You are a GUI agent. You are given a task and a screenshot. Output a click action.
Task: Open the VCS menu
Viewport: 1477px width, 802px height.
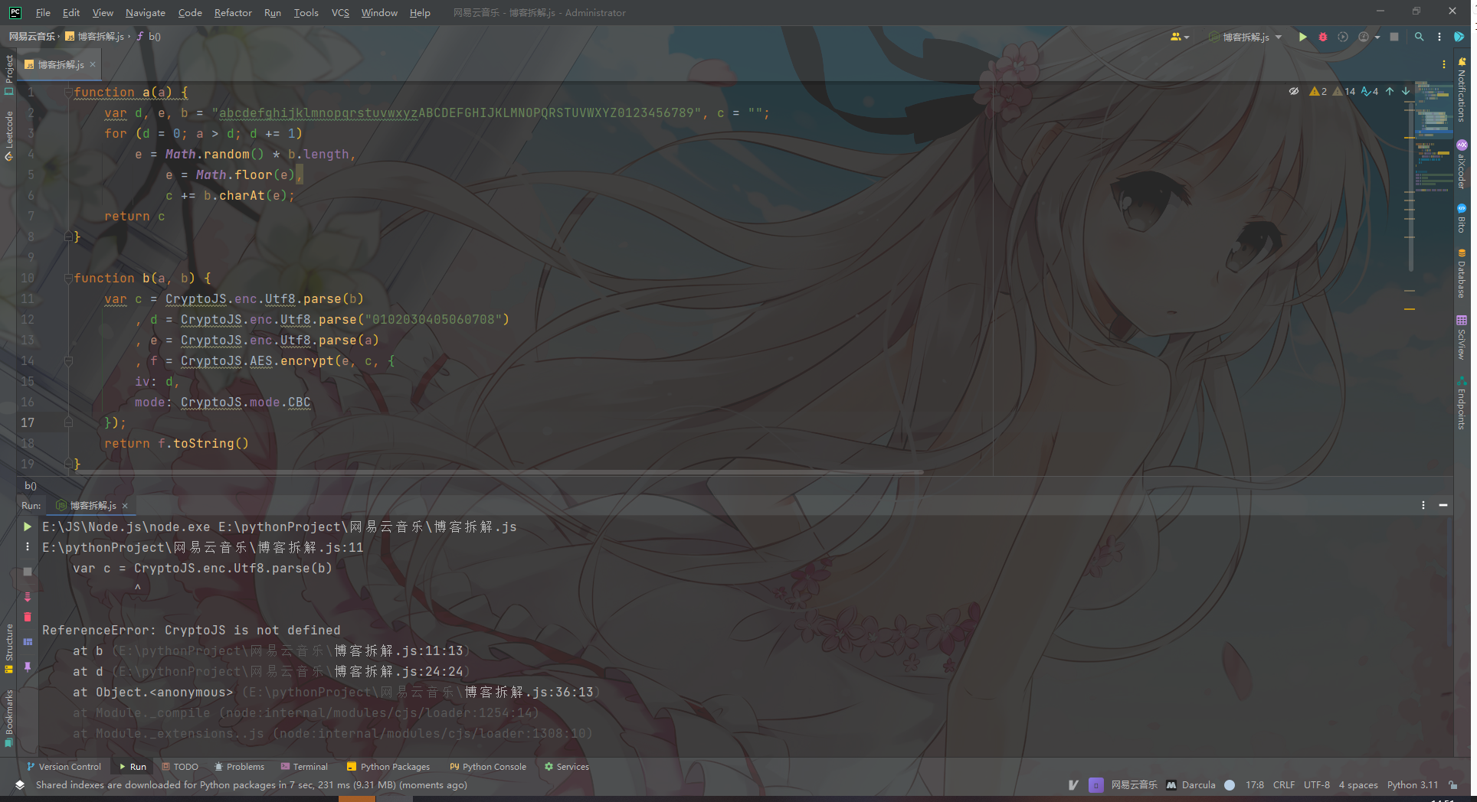tap(340, 12)
